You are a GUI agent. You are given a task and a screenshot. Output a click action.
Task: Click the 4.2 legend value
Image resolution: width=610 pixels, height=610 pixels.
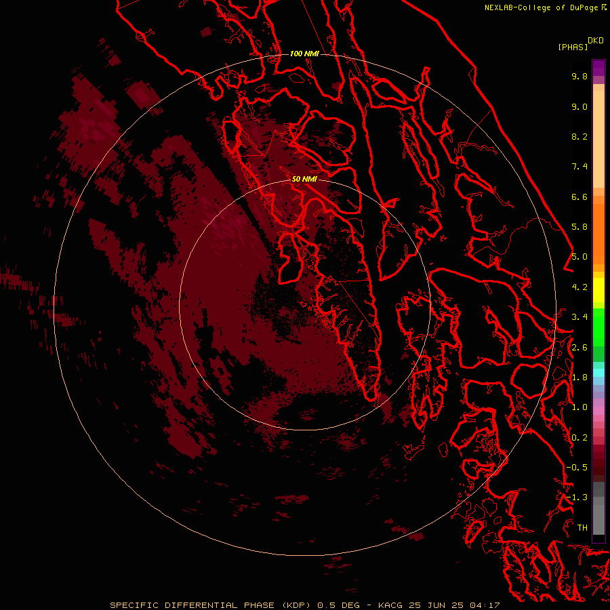pos(579,287)
